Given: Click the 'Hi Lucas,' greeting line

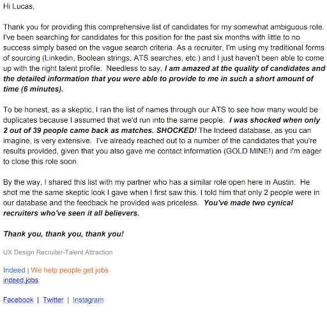Looking at the screenshot, I should [19, 6].
